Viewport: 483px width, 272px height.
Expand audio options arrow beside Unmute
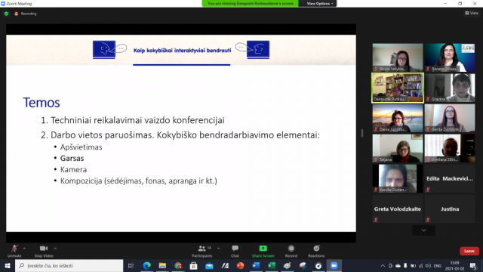(x=25, y=249)
